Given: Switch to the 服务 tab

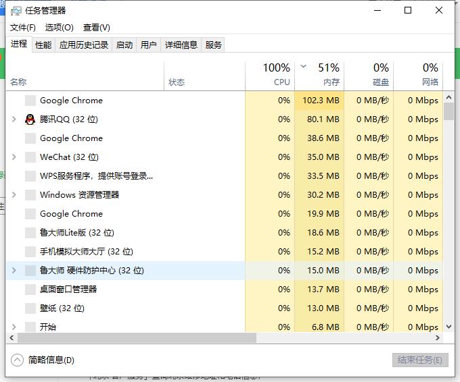Looking at the screenshot, I should click(213, 45).
